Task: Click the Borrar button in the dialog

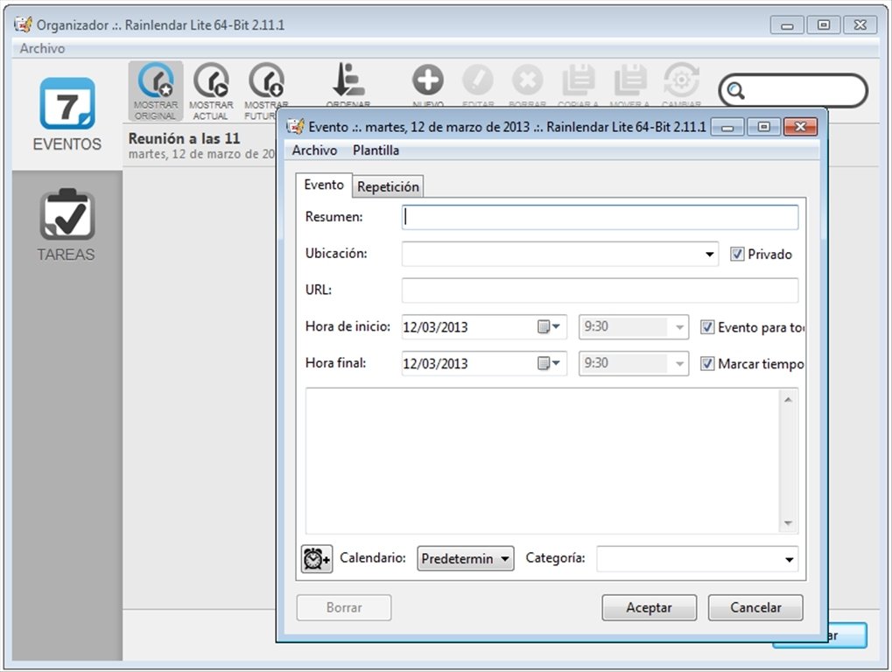Action: (x=344, y=608)
